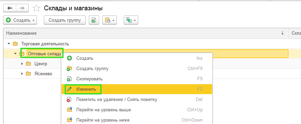
Task: Choose Создать группу in the context menu
Action: [137, 69]
